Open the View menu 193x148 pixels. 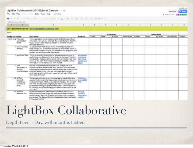(x=18, y=14)
